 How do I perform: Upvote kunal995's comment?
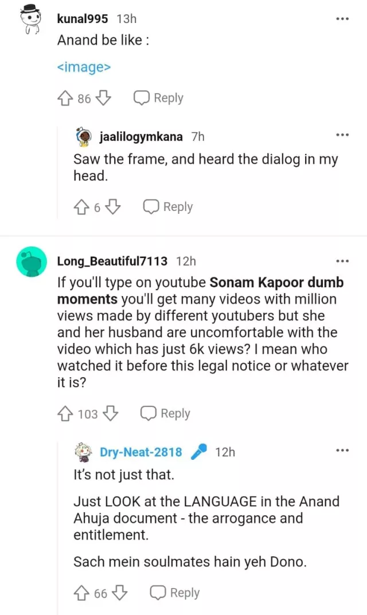point(64,98)
